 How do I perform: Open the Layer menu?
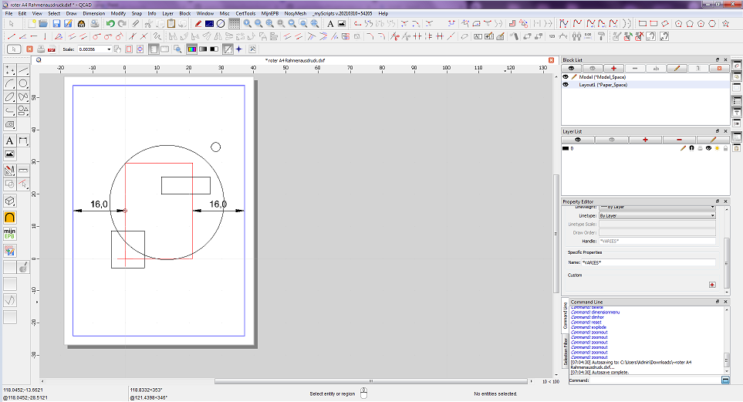pyautogui.click(x=167, y=13)
